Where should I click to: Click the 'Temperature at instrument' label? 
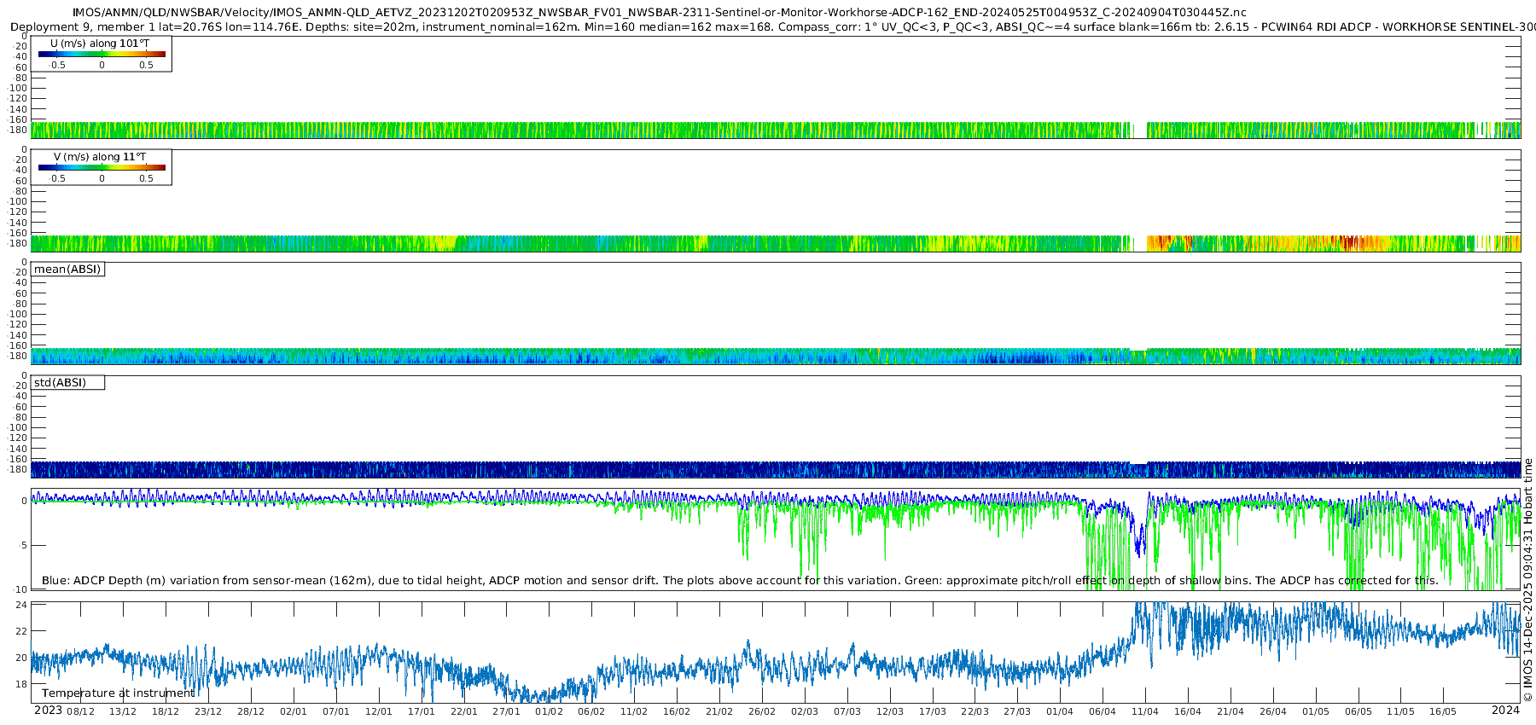click(118, 693)
